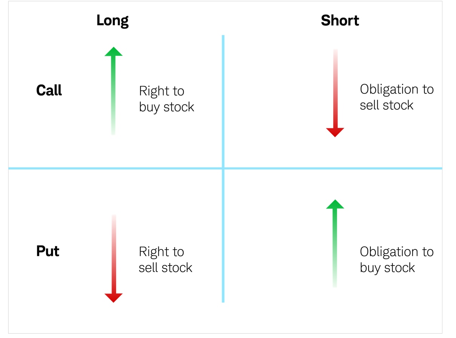The height and width of the screenshot is (338, 456).
Task: Select the Long column header
Action: (x=112, y=20)
